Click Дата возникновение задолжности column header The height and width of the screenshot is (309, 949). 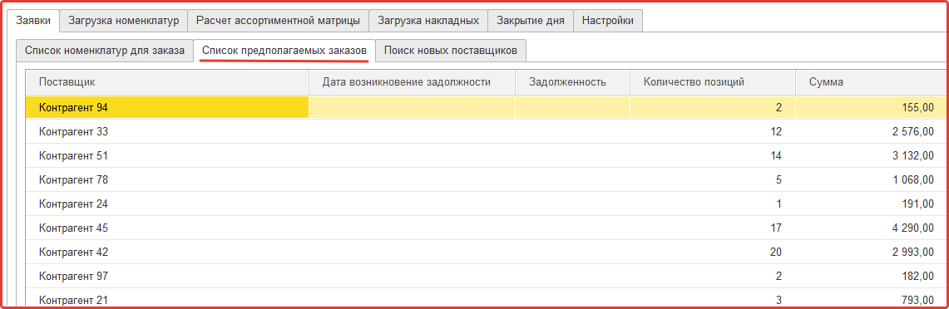(413, 82)
